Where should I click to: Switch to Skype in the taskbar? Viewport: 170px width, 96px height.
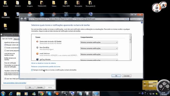click(49, 94)
